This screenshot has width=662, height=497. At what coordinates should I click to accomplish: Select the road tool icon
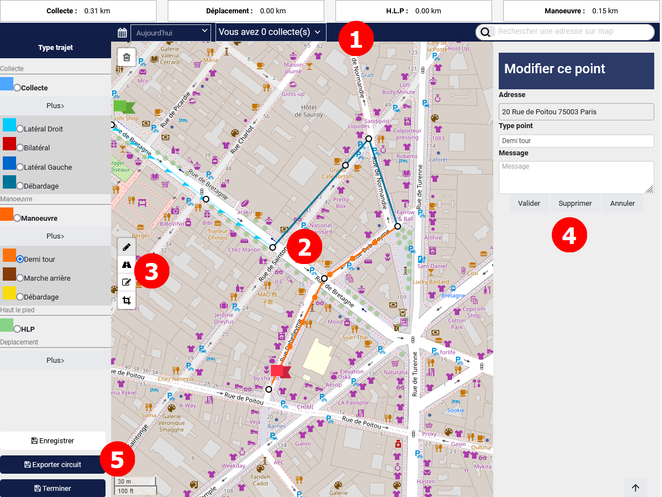tap(127, 265)
